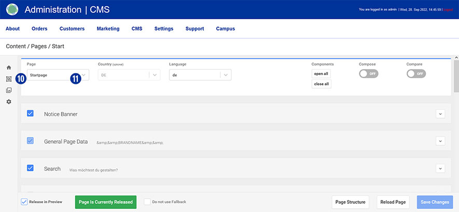Toggle the Notice Banner checkbox
This screenshot has width=459, height=212.
(30, 114)
